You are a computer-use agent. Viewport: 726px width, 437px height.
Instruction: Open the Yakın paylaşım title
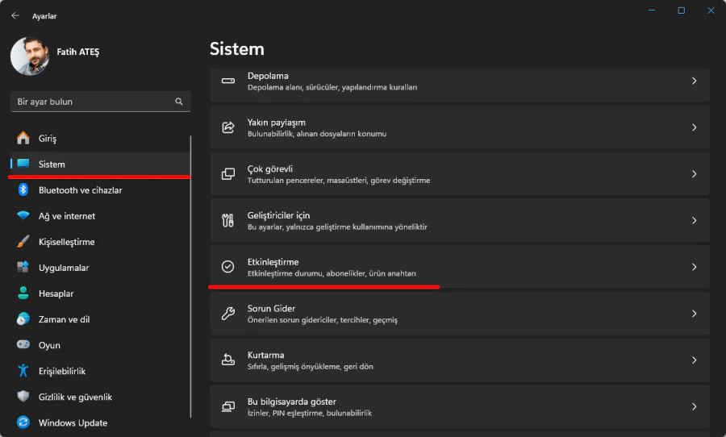click(277, 123)
